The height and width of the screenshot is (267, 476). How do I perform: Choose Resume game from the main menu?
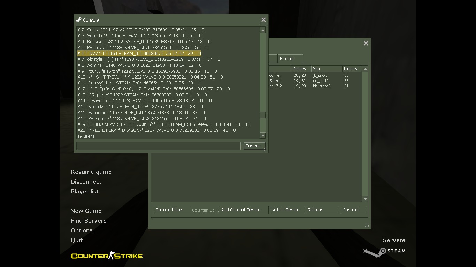point(91,172)
